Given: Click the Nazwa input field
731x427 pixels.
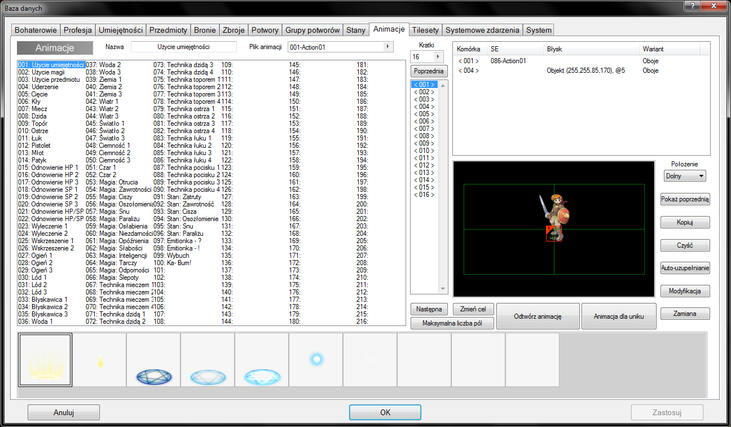Looking at the screenshot, I should tap(184, 47).
